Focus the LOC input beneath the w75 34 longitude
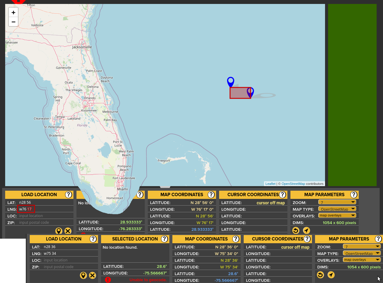 point(70,260)
